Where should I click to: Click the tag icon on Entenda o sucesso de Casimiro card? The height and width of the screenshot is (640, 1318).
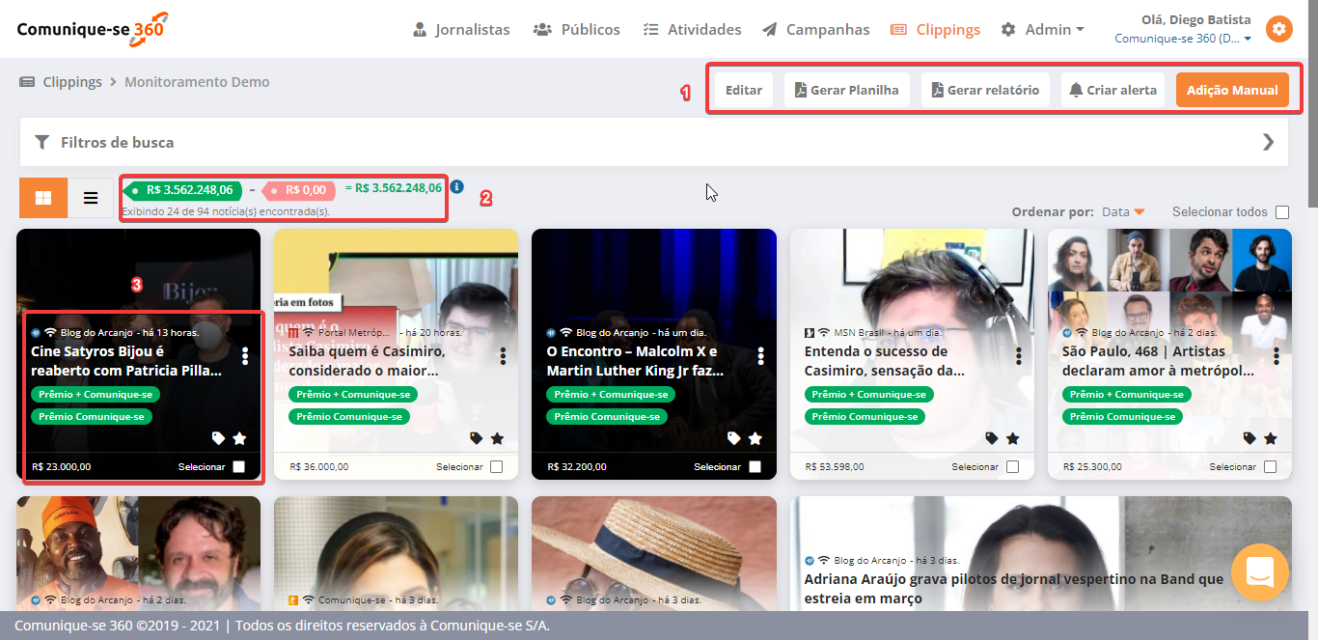[x=991, y=438]
